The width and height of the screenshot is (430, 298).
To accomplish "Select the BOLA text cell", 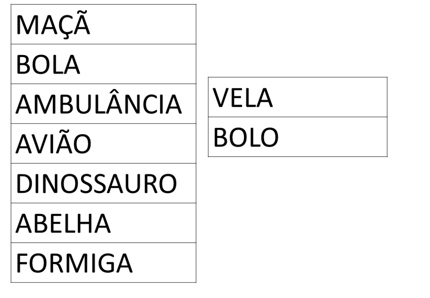I will pos(47,65).
